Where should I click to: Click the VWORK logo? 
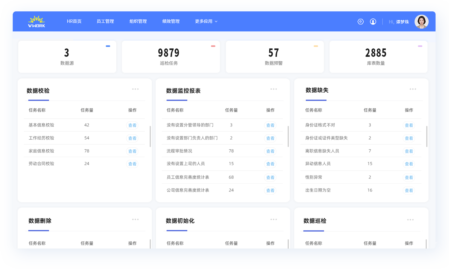37,22
